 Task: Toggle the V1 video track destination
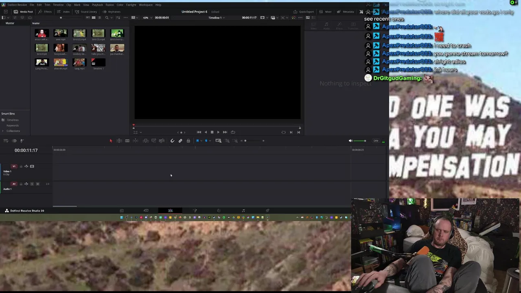pos(14,166)
